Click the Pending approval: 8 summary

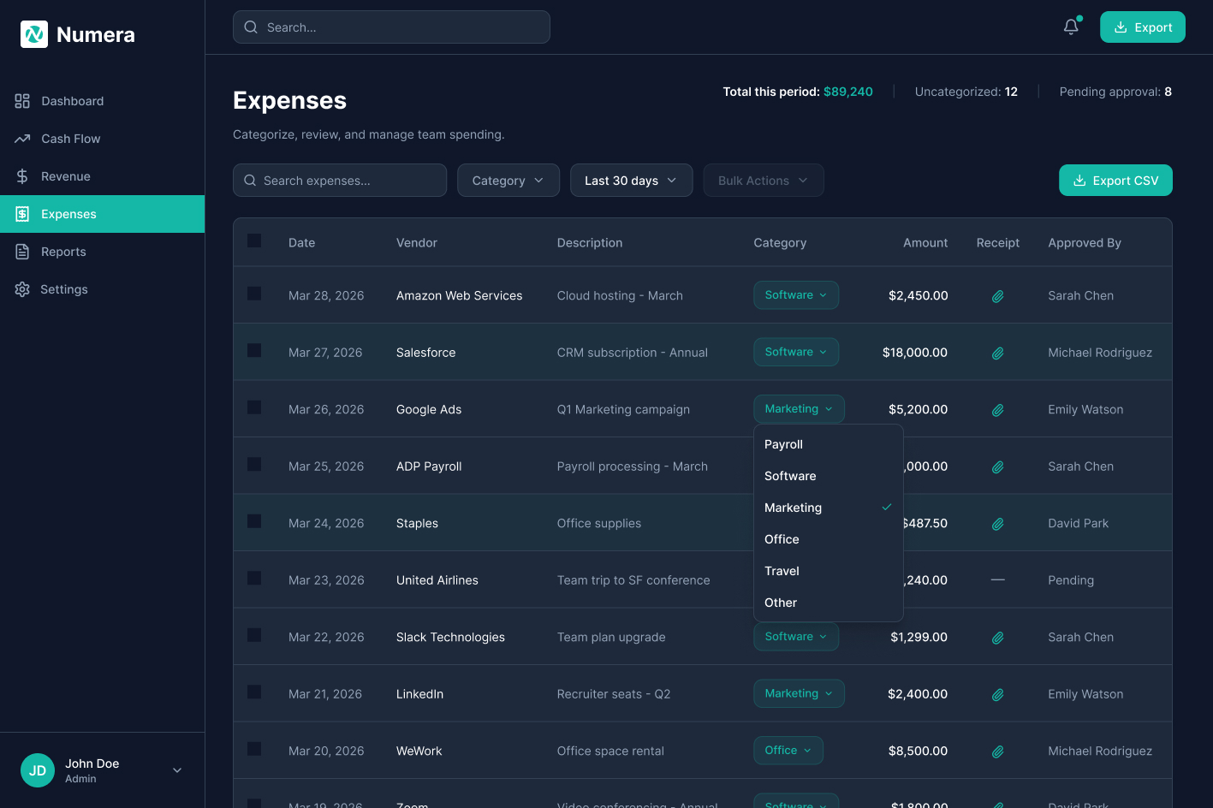pyautogui.click(x=1115, y=92)
